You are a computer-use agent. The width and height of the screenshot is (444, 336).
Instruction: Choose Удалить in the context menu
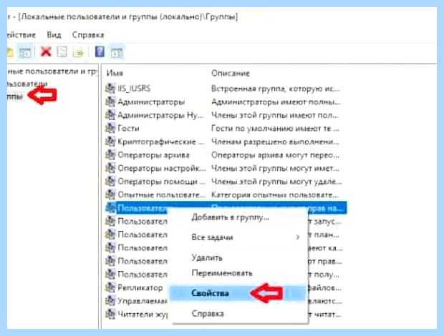[207, 257]
